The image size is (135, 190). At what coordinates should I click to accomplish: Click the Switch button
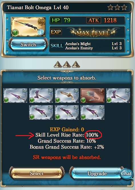coord(28,45)
